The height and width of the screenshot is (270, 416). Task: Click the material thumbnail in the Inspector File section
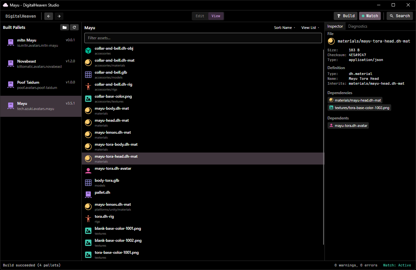coord(331,41)
